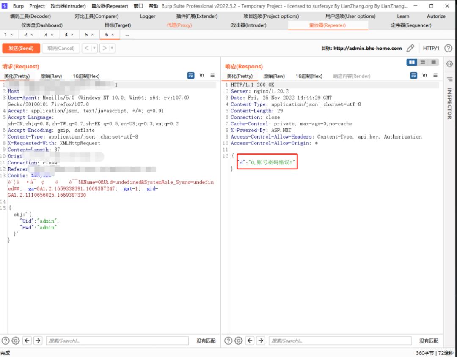Switch to 目标(Target) tab

(118, 25)
